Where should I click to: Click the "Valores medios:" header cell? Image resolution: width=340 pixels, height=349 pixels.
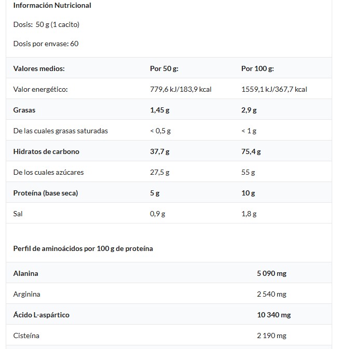point(39,68)
